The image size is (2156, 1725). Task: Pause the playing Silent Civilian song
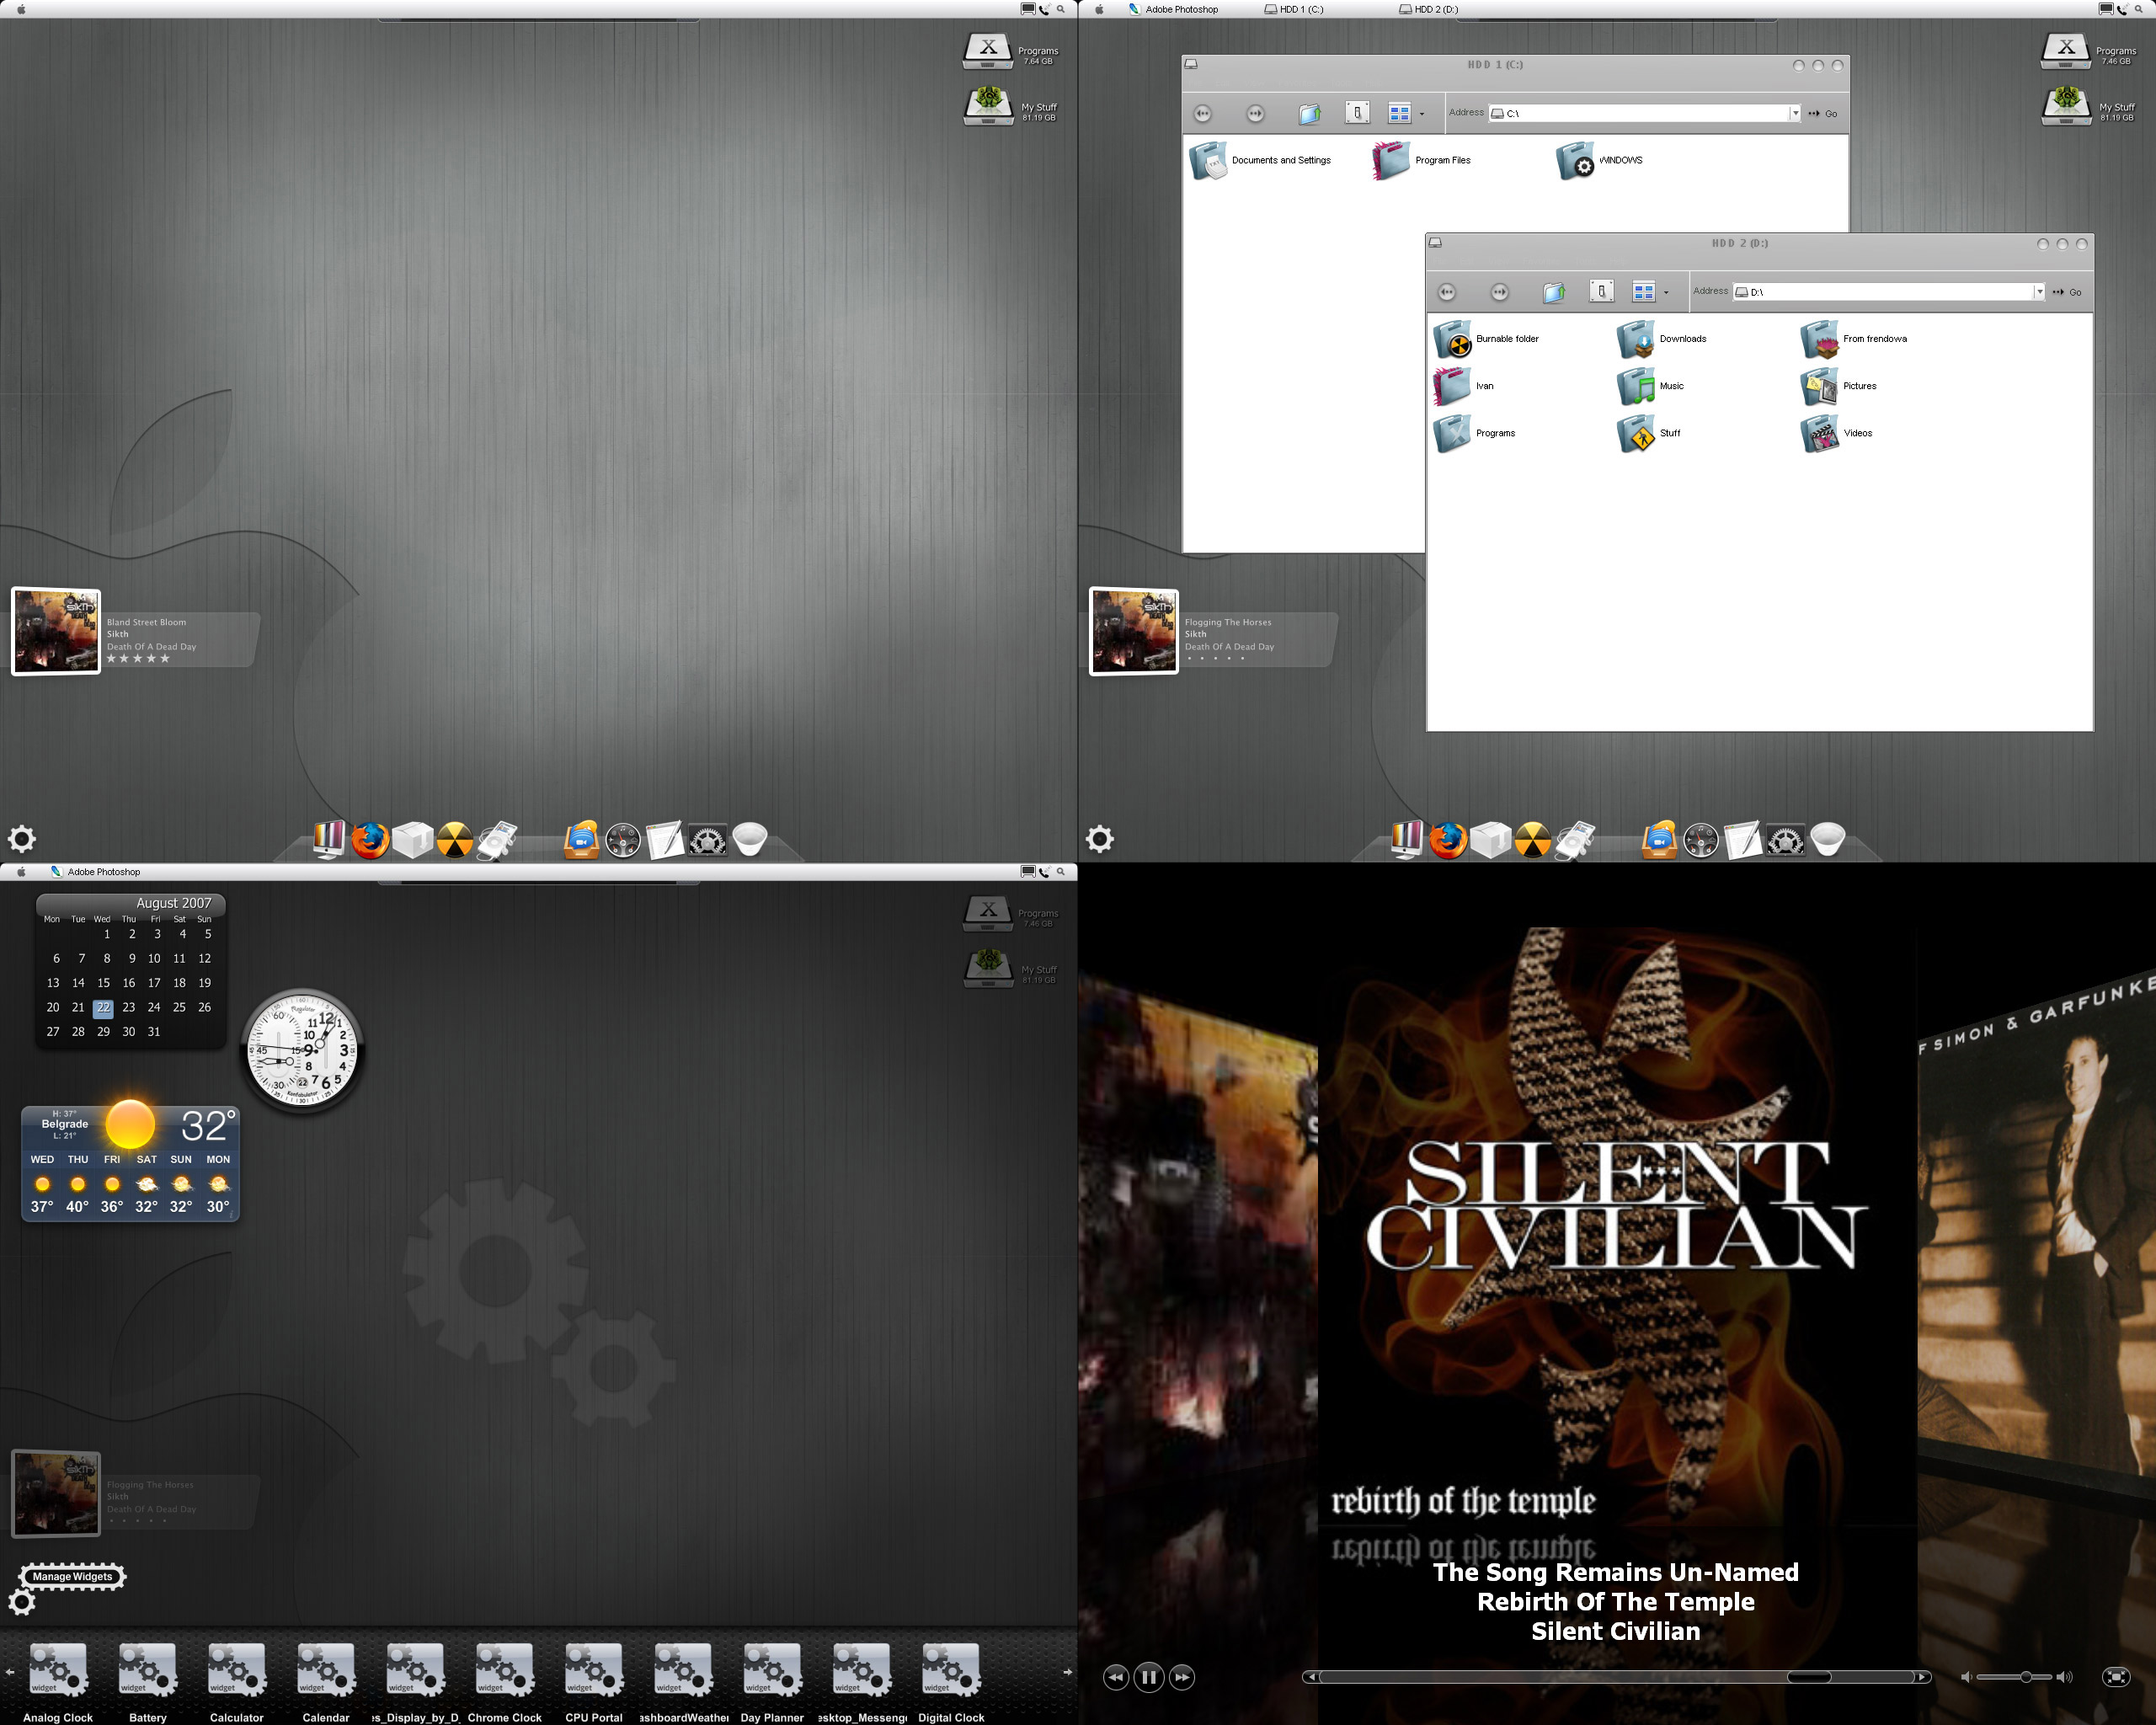[1149, 1677]
